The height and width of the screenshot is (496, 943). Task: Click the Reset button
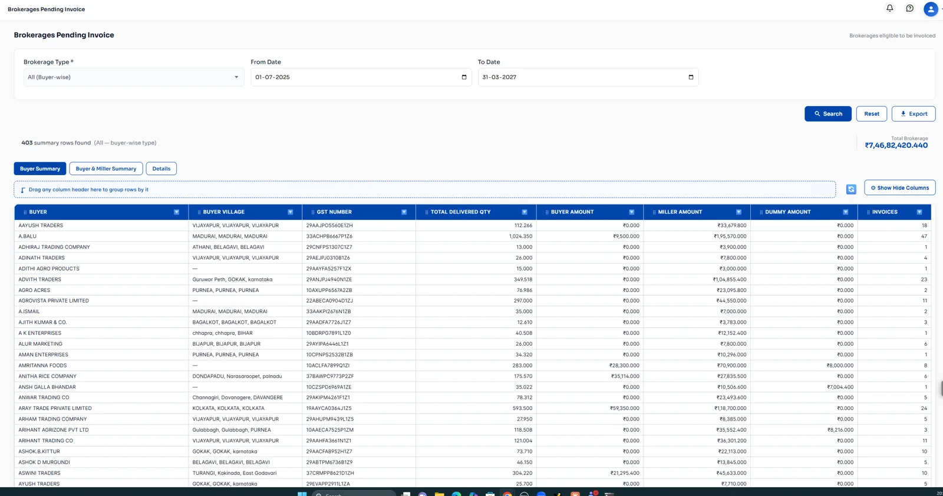872,114
